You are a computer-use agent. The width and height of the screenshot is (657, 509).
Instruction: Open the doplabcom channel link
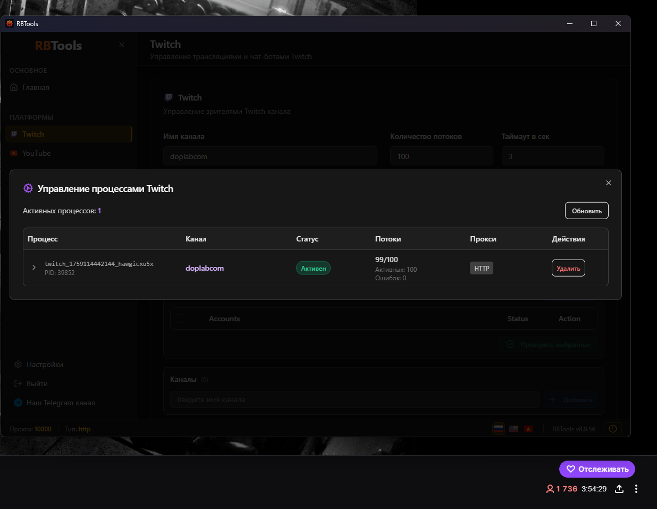[205, 268]
